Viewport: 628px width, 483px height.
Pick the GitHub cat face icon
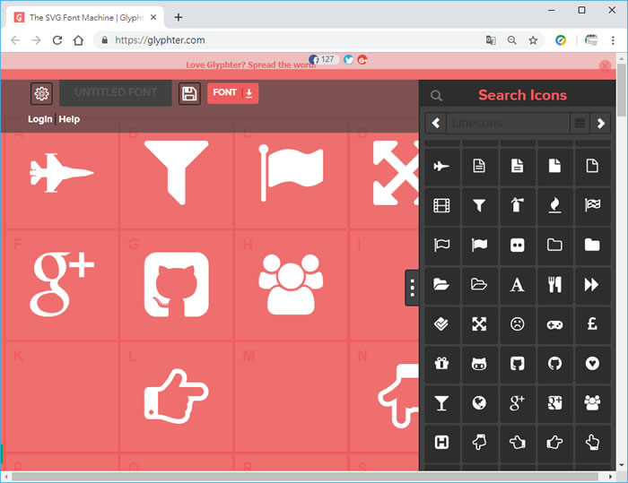click(479, 364)
